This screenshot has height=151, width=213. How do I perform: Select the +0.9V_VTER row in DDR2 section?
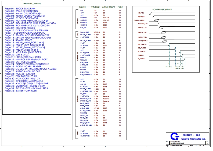(85, 136)
